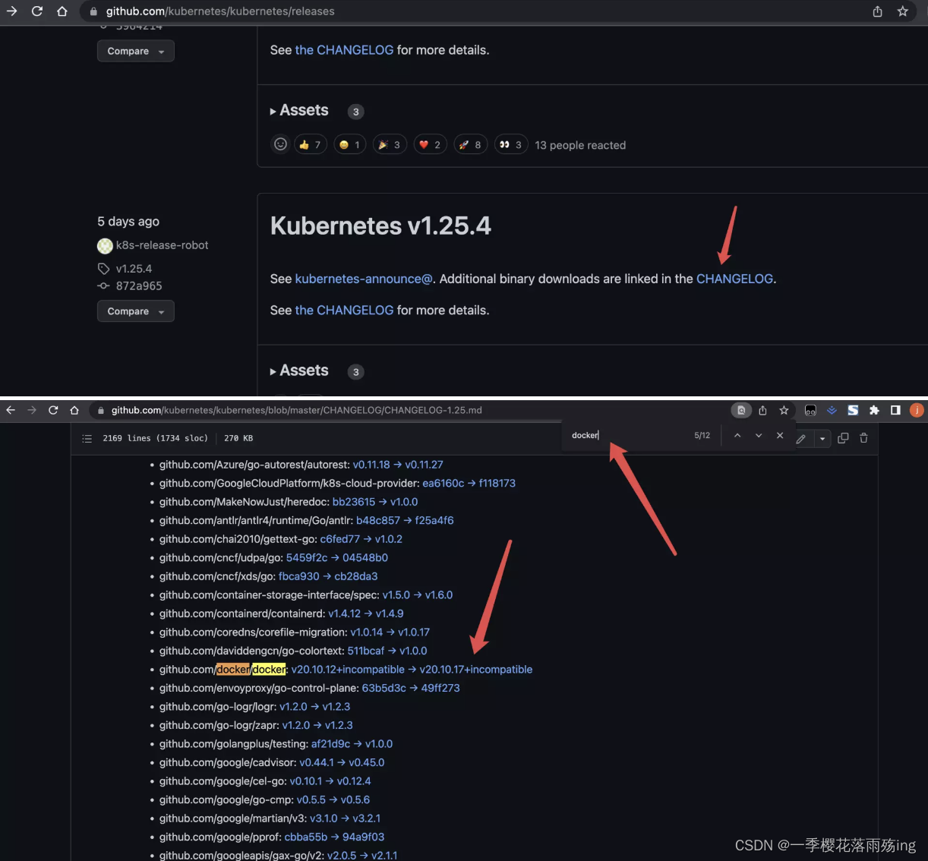Edit the CHANGELOG file with the pencil icon
The width and height of the screenshot is (928, 861).
801,438
